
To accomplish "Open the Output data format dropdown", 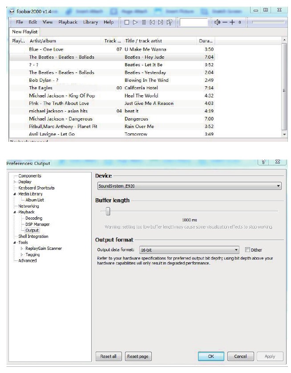I will [189, 250].
